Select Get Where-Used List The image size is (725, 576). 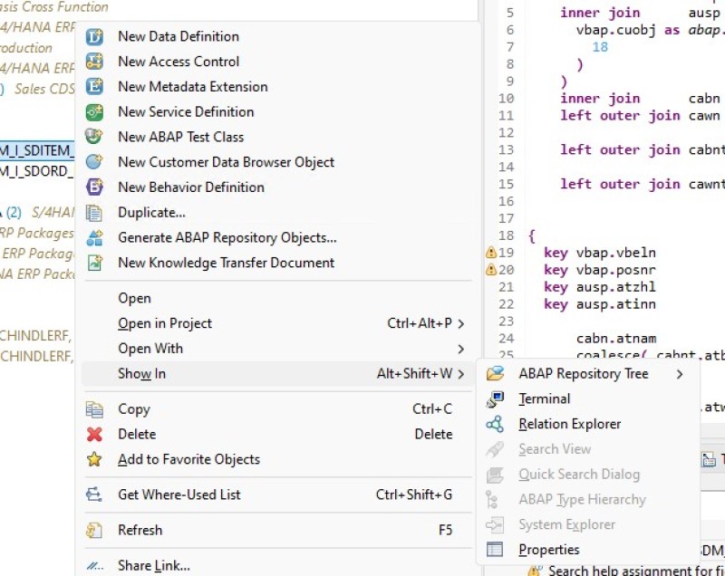point(179,494)
